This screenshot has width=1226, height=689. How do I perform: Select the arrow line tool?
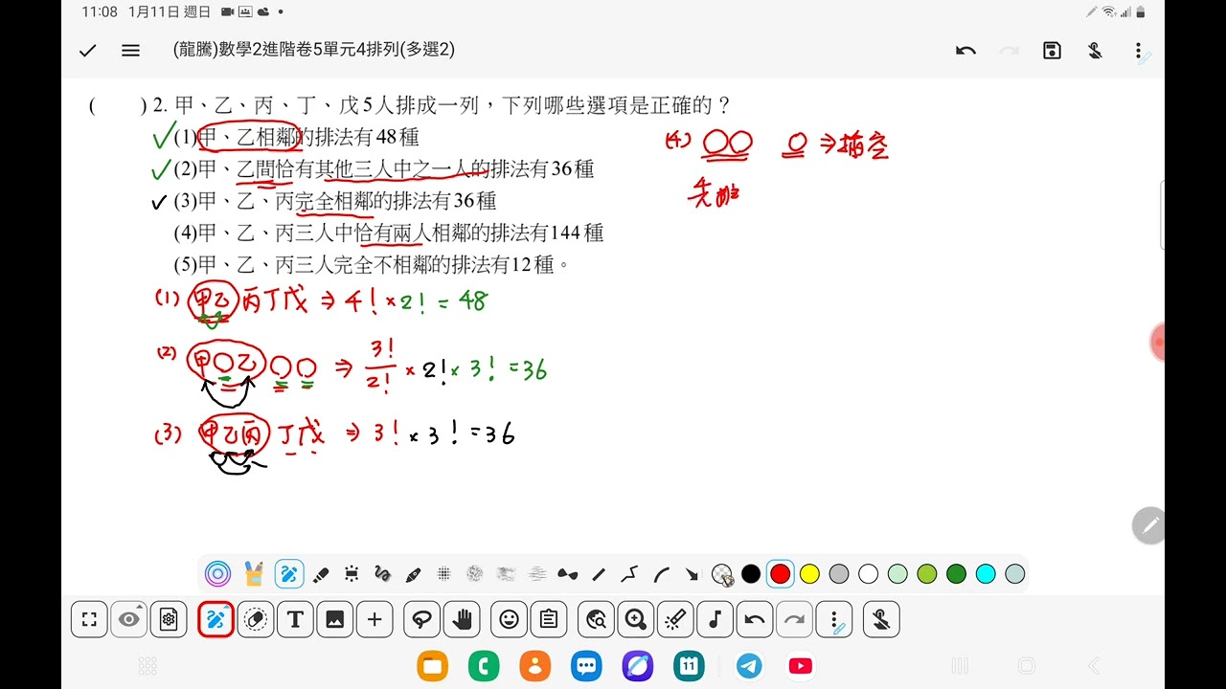(x=692, y=574)
